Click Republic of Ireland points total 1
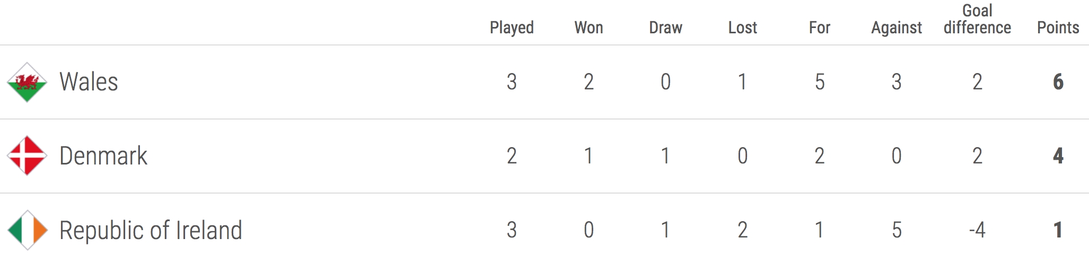The image size is (1089, 256). click(x=1058, y=230)
